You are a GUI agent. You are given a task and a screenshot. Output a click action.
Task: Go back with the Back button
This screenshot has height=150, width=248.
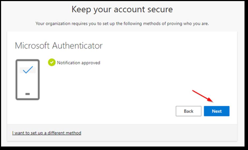coord(188,111)
